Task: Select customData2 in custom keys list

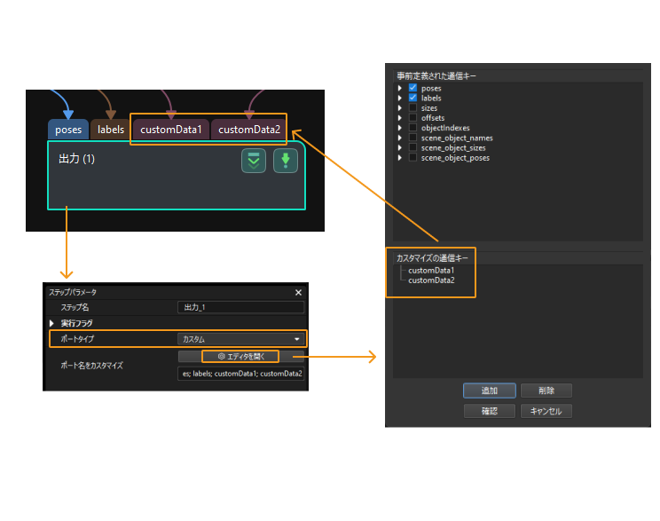Action: pyautogui.click(x=431, y=280)
